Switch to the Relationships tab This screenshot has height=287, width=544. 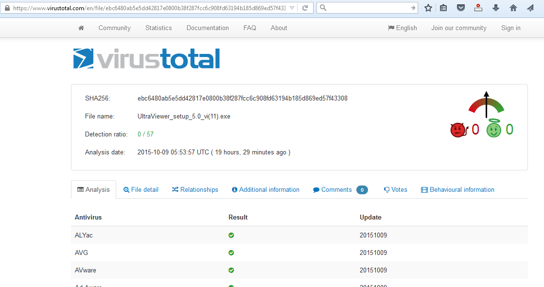(195, 189)
